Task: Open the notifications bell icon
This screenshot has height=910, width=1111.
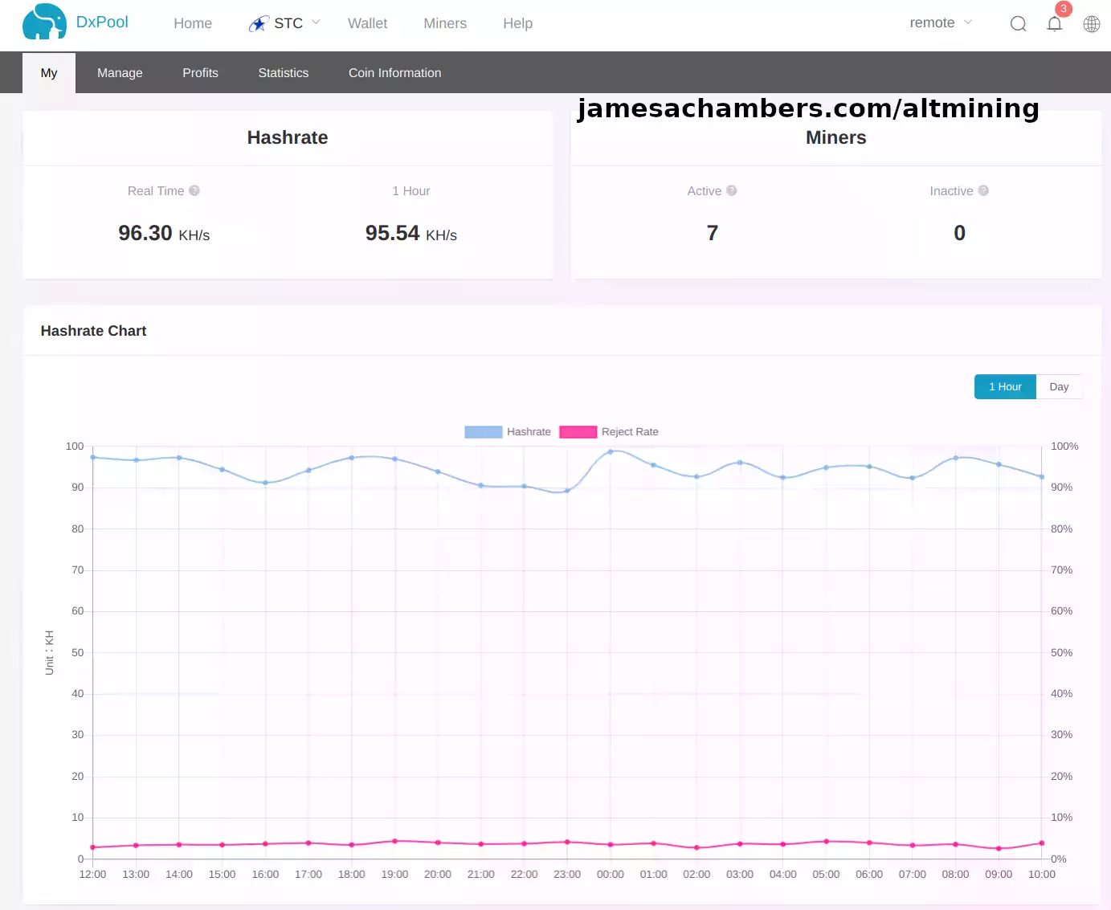Action: (x=1055, y=23)
